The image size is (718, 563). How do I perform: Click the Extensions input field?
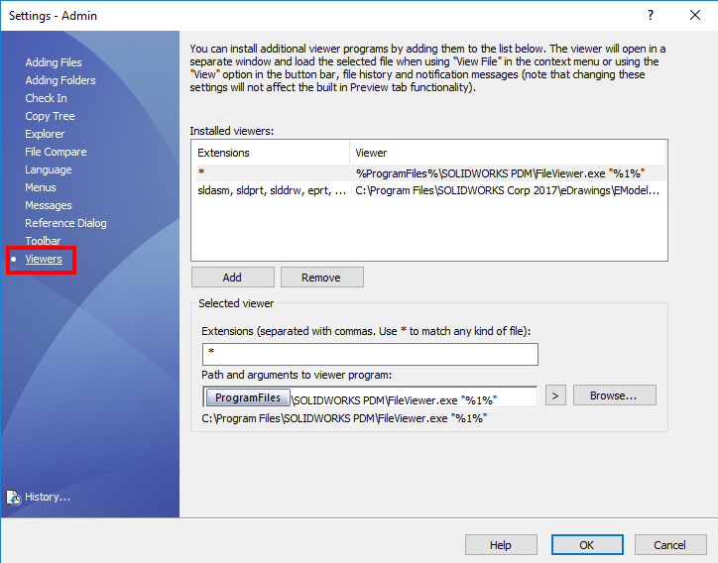click(369, 354)
